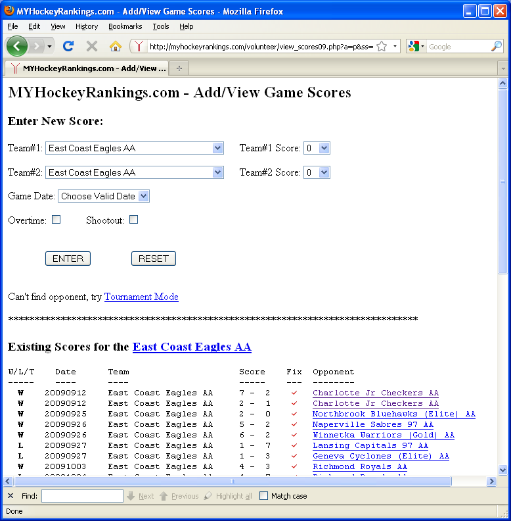Click fix checkmark in the Northbrook Bluehawks row
Screen dimensions: 511x521
click(x=294, y=414)
